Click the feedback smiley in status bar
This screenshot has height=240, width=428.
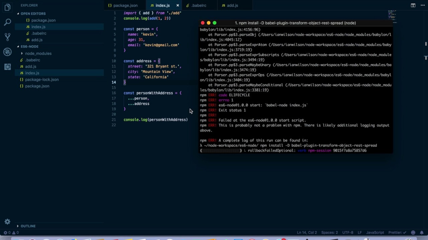point(413,233)
